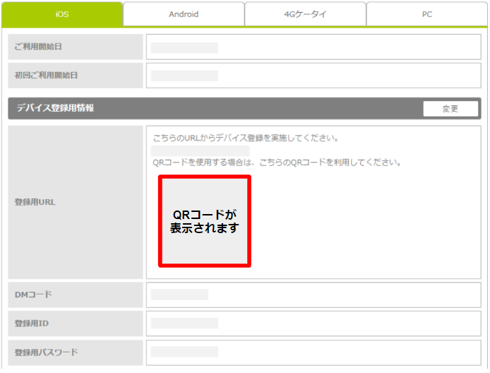Viewport: 490px width, 373px height.
Task: Click the 登録用ID row label
Action: 32,324
